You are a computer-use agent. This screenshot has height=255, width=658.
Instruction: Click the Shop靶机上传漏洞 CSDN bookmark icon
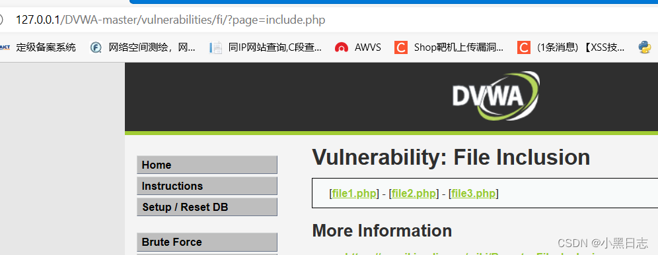(401, 47)
